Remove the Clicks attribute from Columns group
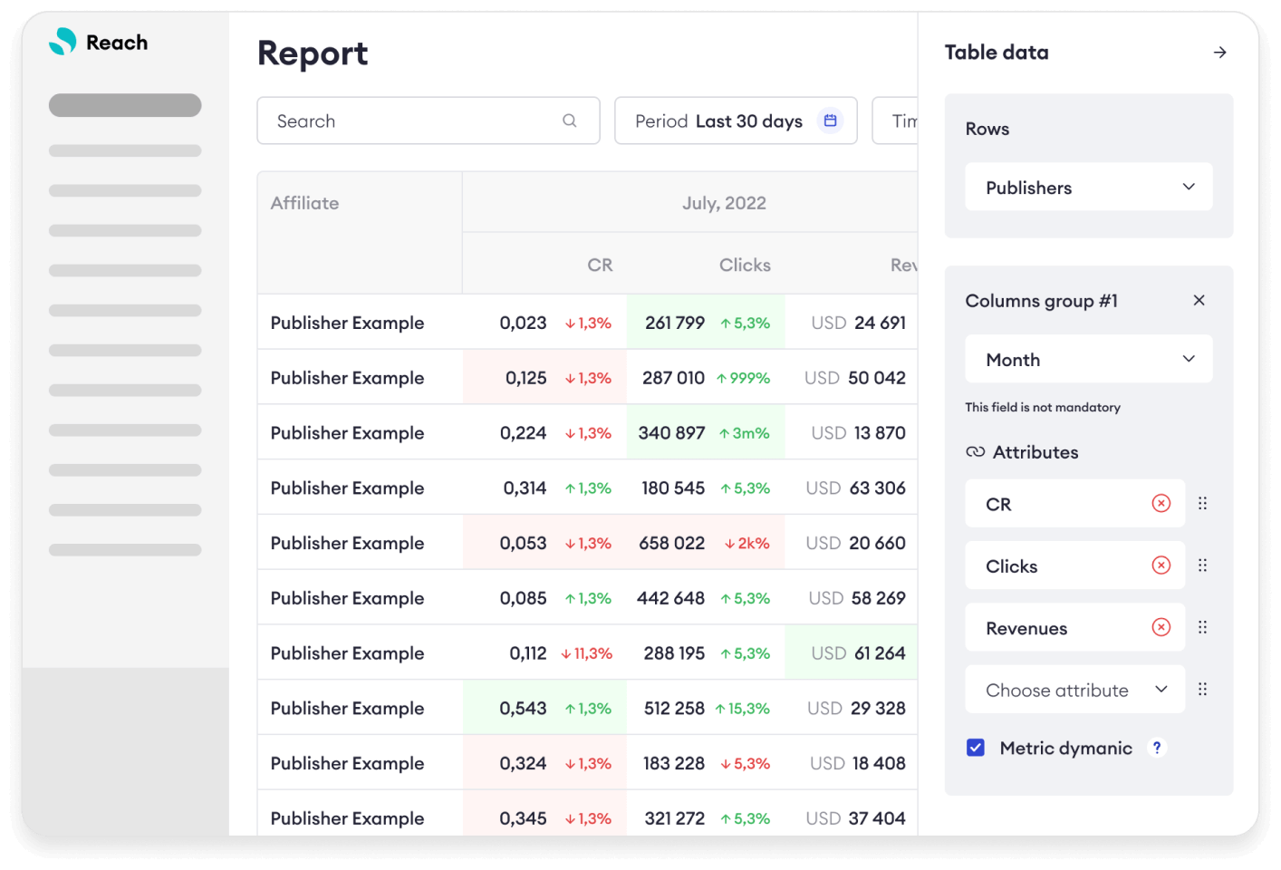The height and width of the screenshot is (870, 1281). click(1161, 565)
